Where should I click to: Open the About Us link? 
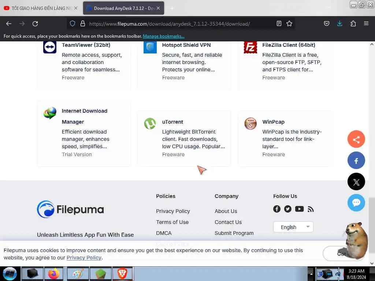[x=226, y=211]
